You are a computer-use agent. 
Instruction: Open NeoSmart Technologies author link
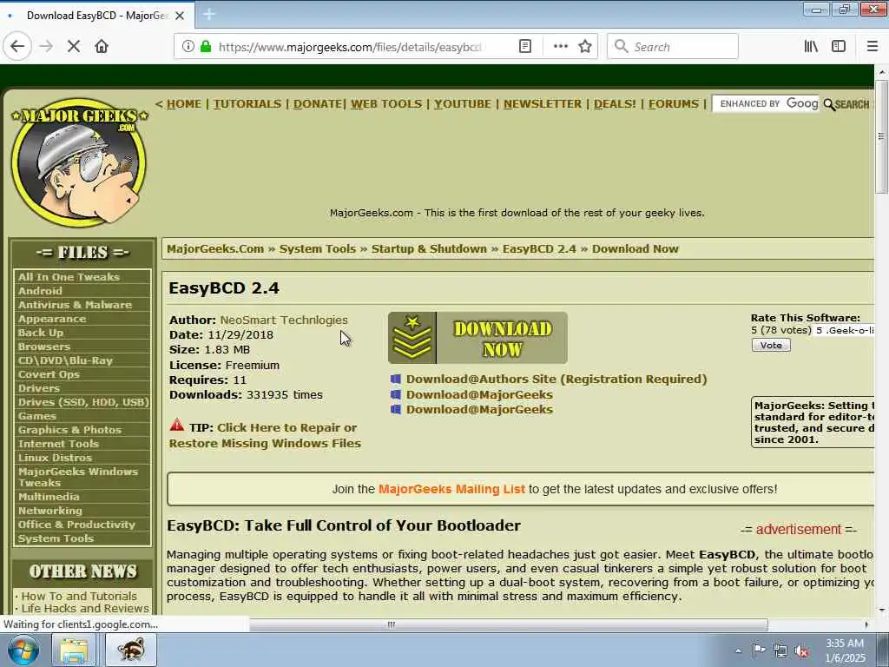[x=284, y=320]
